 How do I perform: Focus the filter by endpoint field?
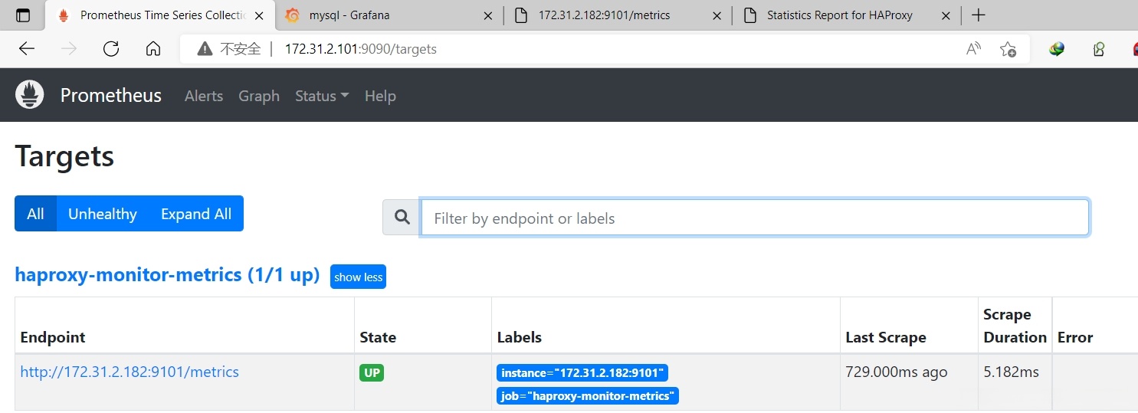coord(754,218)
